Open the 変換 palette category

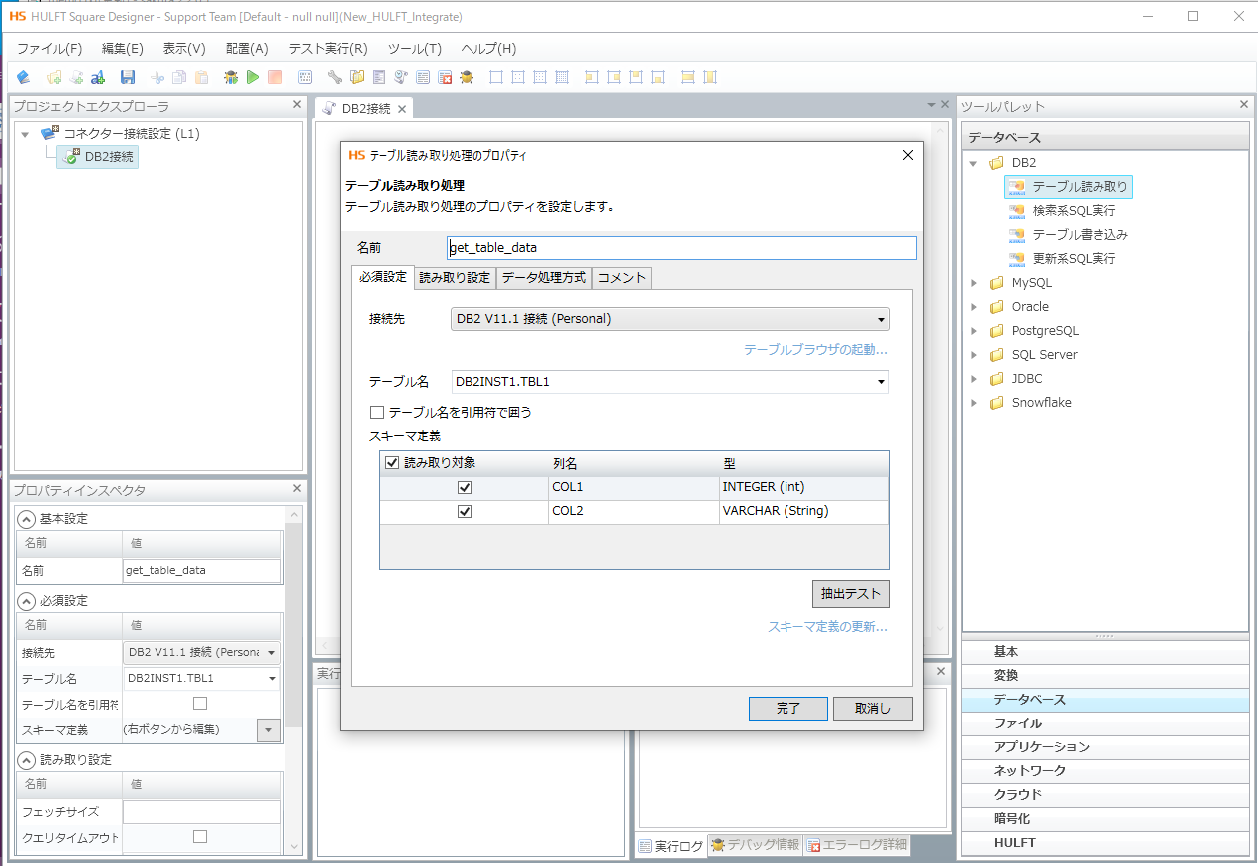[1104, 676]
